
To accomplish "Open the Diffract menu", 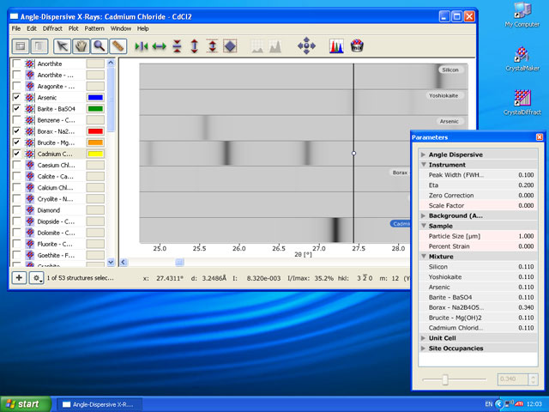I will (52, 28).
